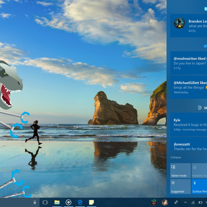Open Microsoft Edge browser

(x=80, y=203)
